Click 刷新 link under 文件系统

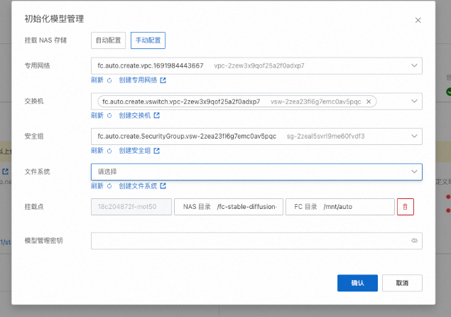coord(97,186)
